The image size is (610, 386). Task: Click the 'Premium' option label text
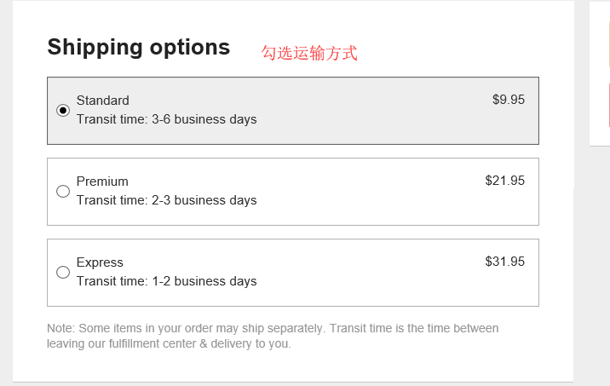pyautogui.click(x=102, y=181)
